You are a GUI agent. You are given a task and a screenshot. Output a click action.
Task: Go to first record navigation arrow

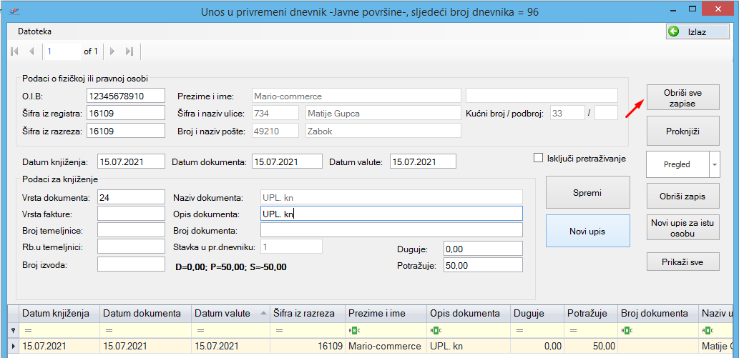tap(15, 51)
